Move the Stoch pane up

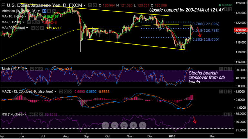(221, 69)
